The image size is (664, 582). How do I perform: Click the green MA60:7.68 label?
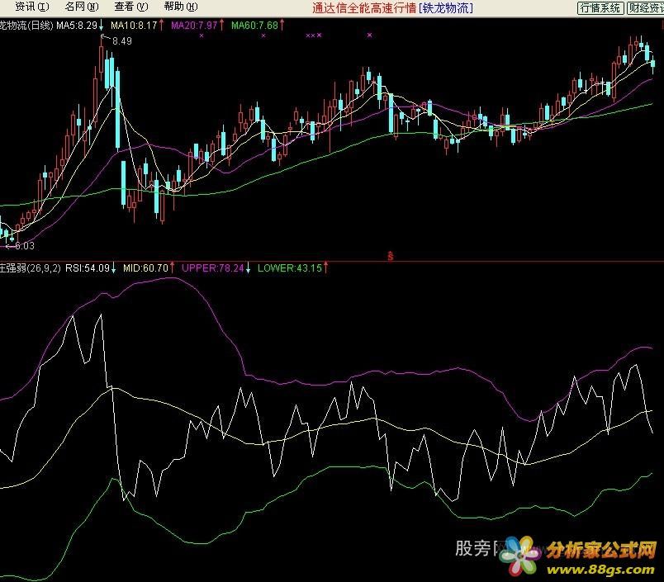tap(254, 26)
